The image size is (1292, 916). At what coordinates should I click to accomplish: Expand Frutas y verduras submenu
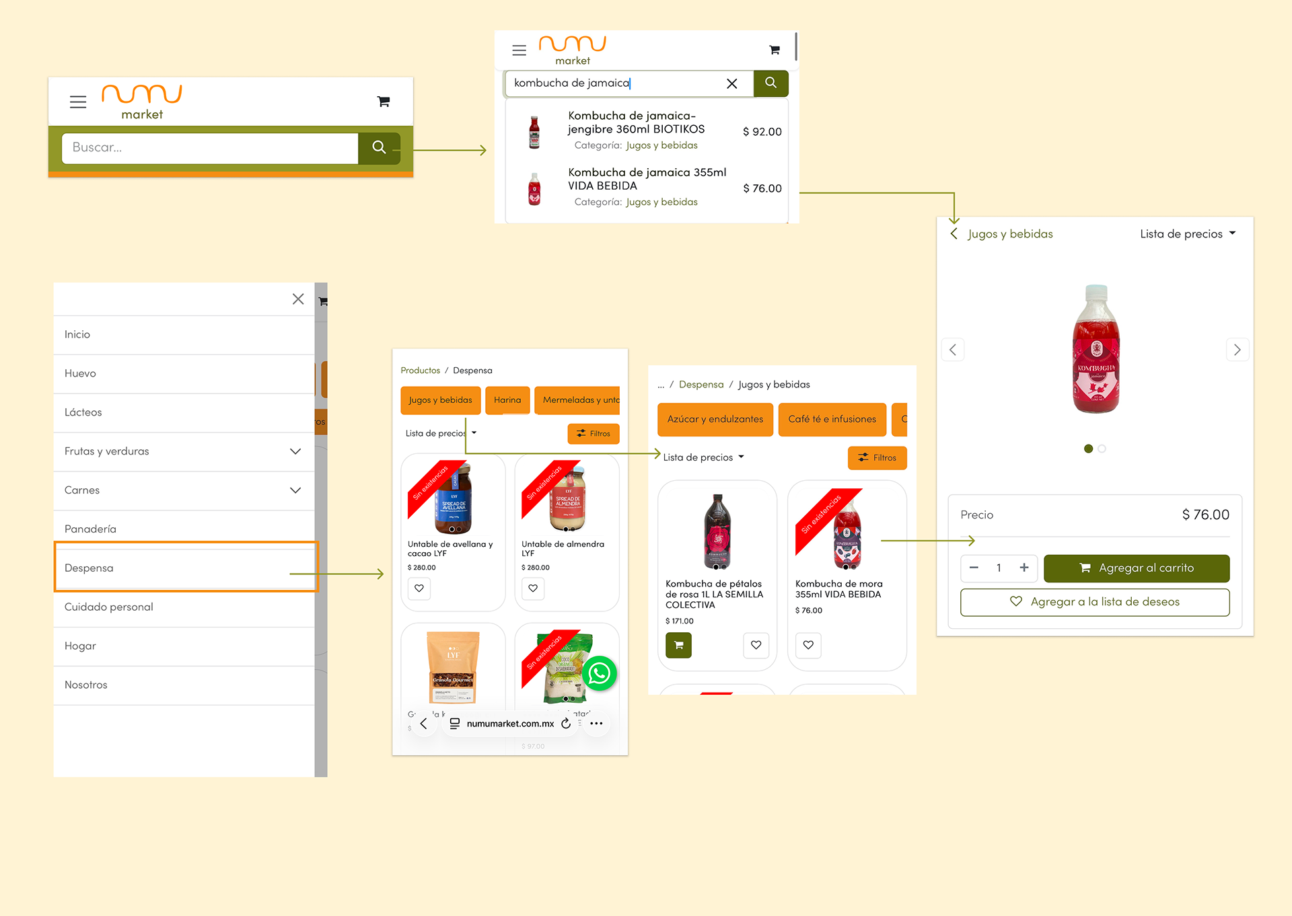295,451
